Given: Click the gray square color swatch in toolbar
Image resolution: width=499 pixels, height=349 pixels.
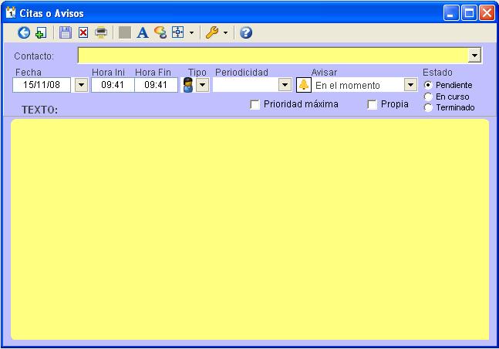Looking at the screenshot, I should click(x=125, y=32).
